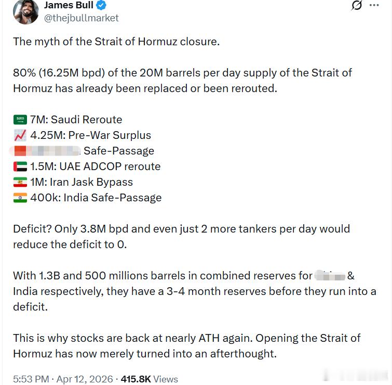This screenshot has width=392, height=385.
Task: Open James Bull's profile avatar
Action: [x=25, y=11]
